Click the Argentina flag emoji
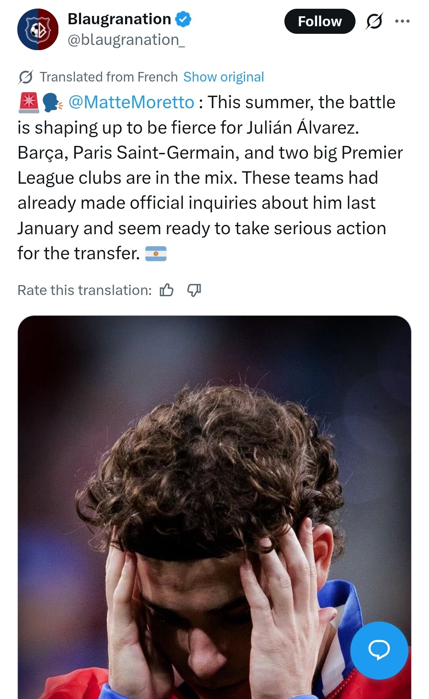This screenshot has width=429, height=699. pyautogui.click(x=156, y=254)
